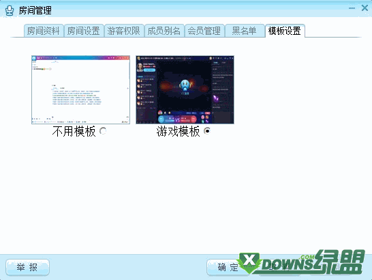Image resolution: width=372 pixels, height=280 pixels.
Task: Open the 成员别名 tab
Action: (164, 31)
